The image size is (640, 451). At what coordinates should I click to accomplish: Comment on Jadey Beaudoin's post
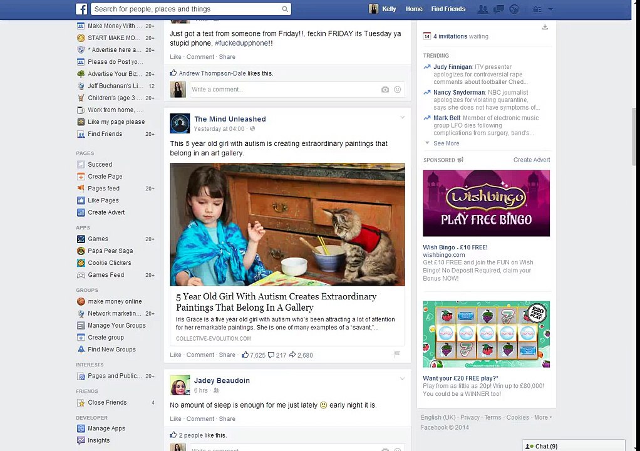tap(200, 419)
